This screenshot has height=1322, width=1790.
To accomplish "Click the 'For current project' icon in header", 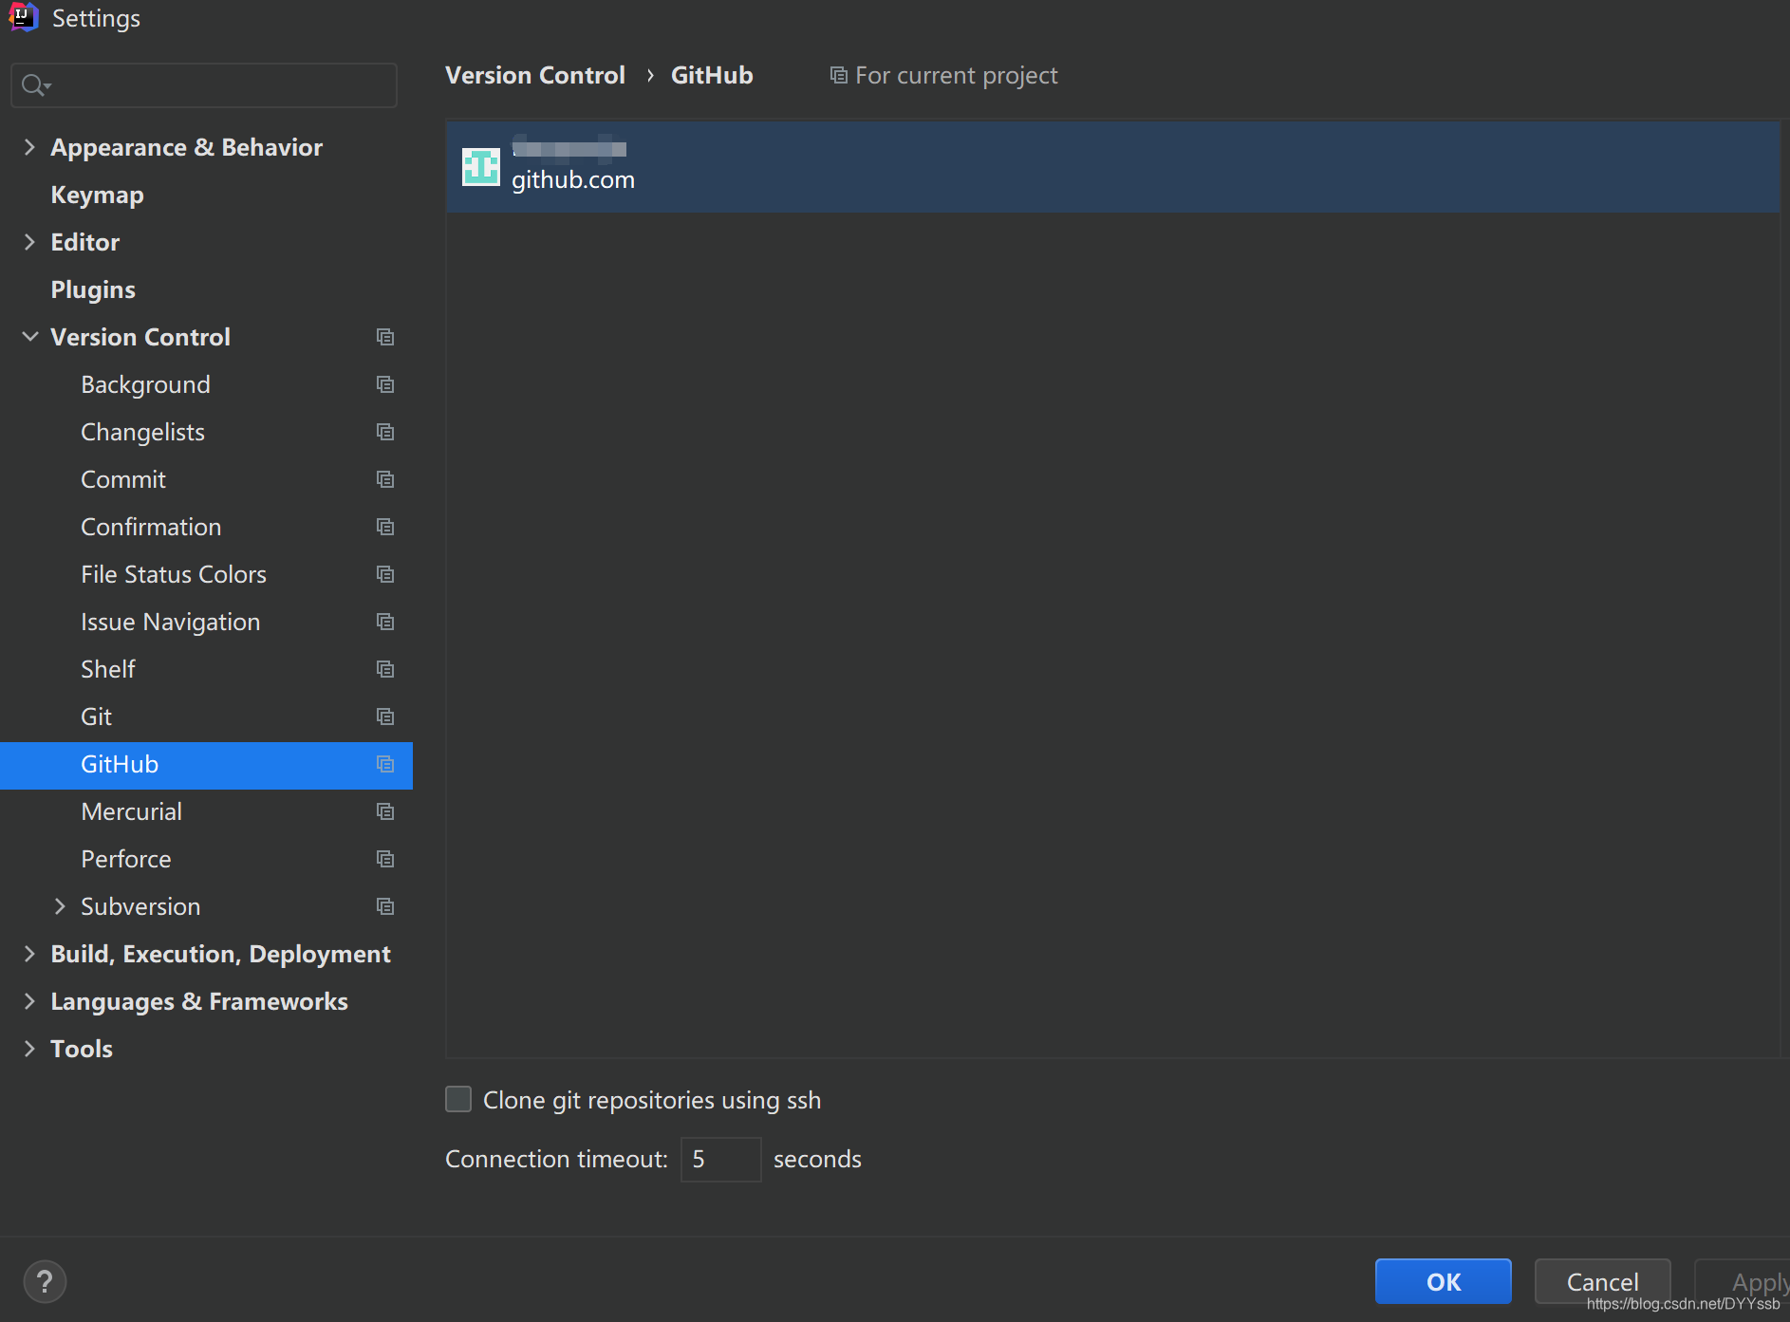I will pos(837,74).
